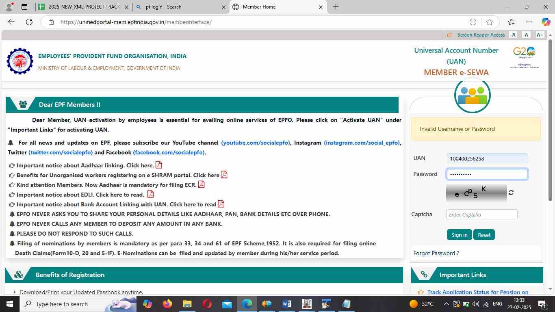Add this page to favorites star
This screenshot has width=555, height=312.
click(490, 22)
